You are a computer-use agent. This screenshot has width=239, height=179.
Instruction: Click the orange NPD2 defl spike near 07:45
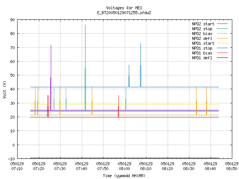tap(92, 101)
